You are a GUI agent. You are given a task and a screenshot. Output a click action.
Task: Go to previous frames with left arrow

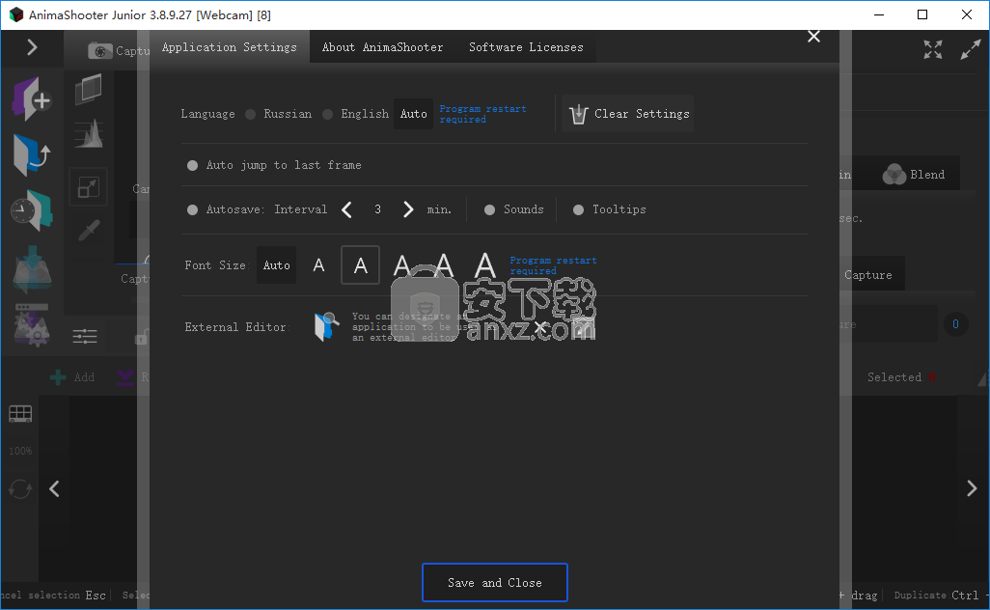(x=54, y=488)
